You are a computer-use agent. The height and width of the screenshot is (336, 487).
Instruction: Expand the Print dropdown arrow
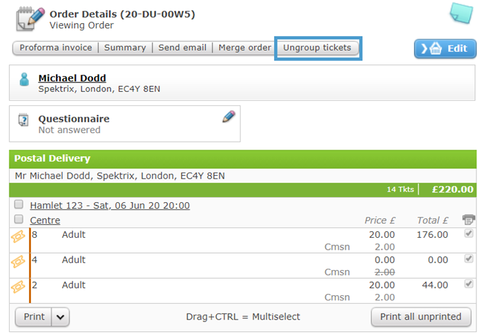(x=60, y=317)
